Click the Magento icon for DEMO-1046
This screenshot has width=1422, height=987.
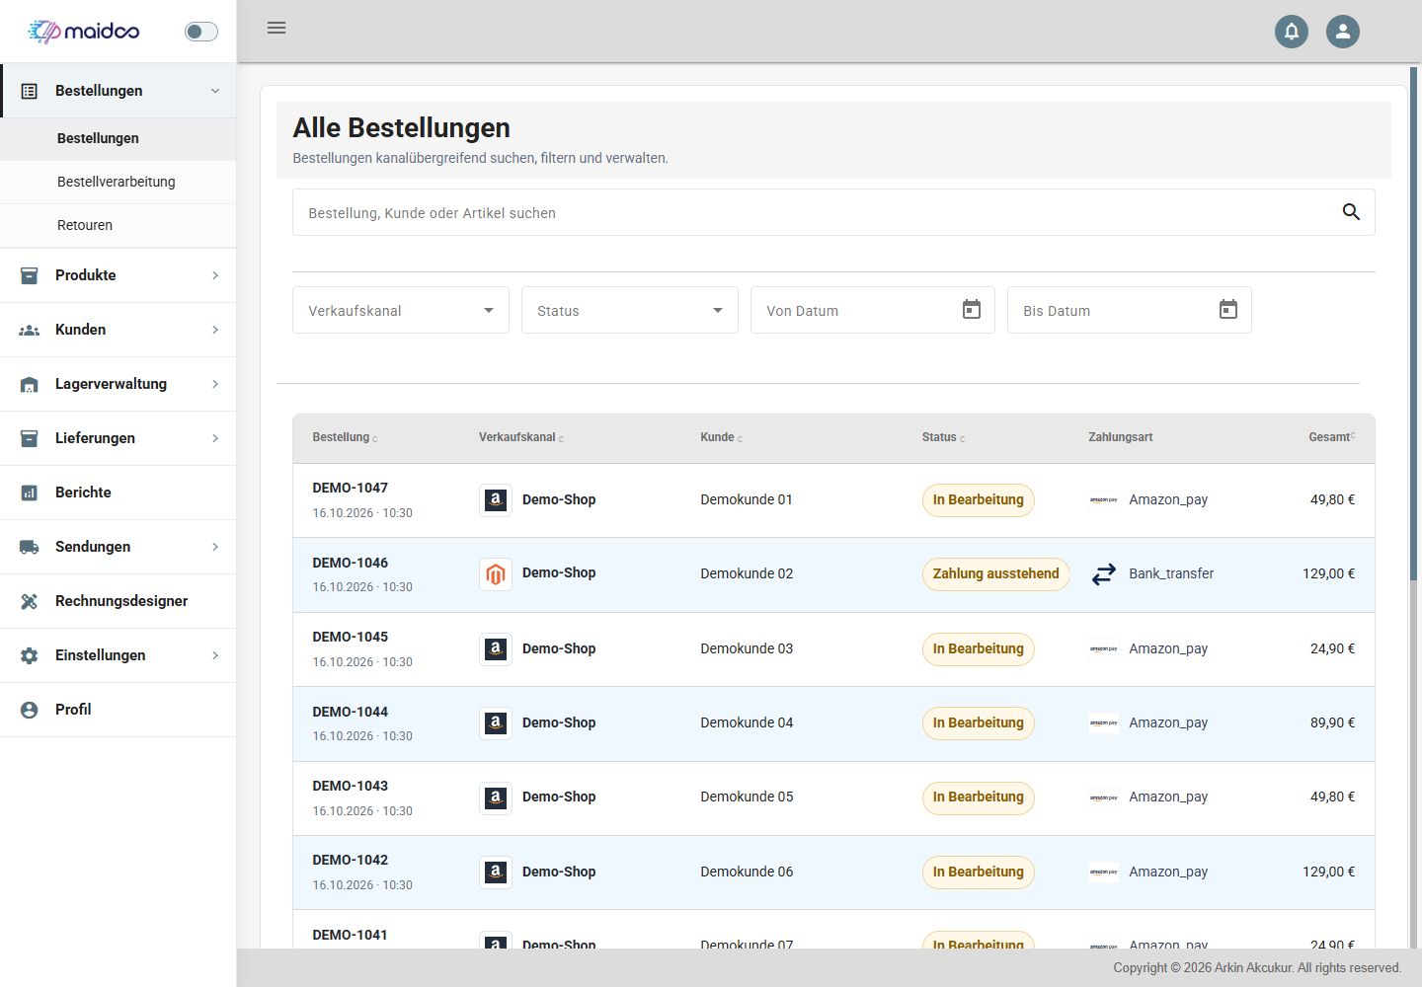(496, 573)
